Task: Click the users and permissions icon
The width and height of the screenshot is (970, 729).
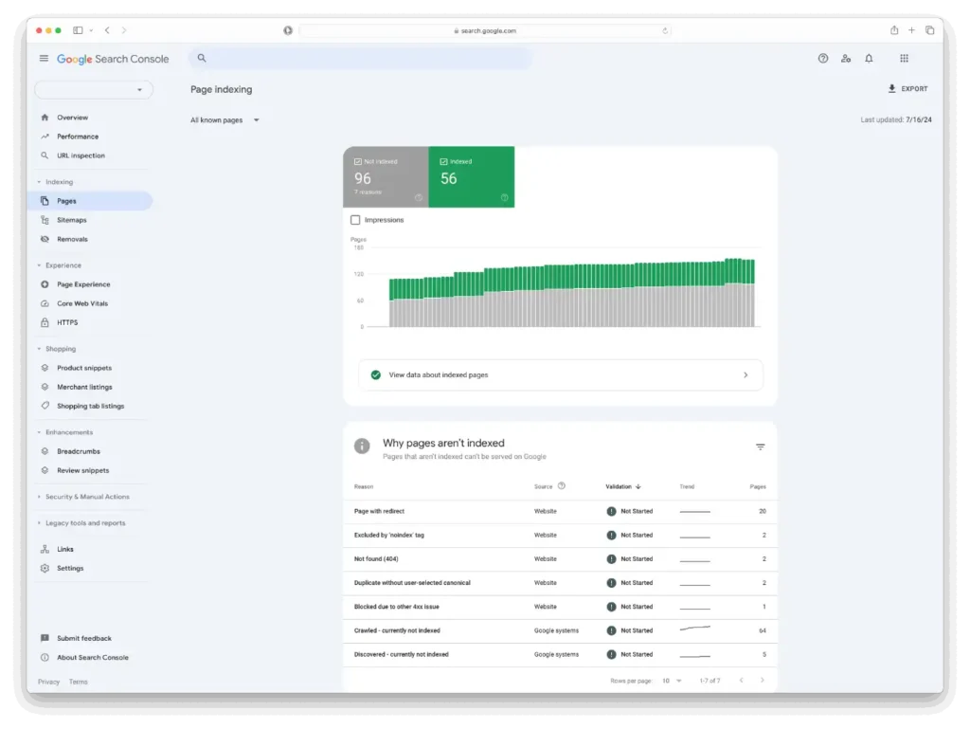Action: [x=846, y=58]
